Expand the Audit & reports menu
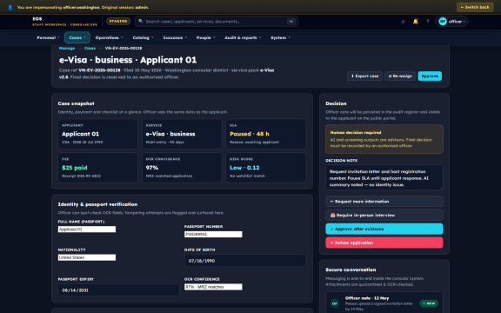 pyautogui.click(x=243, y=37)
